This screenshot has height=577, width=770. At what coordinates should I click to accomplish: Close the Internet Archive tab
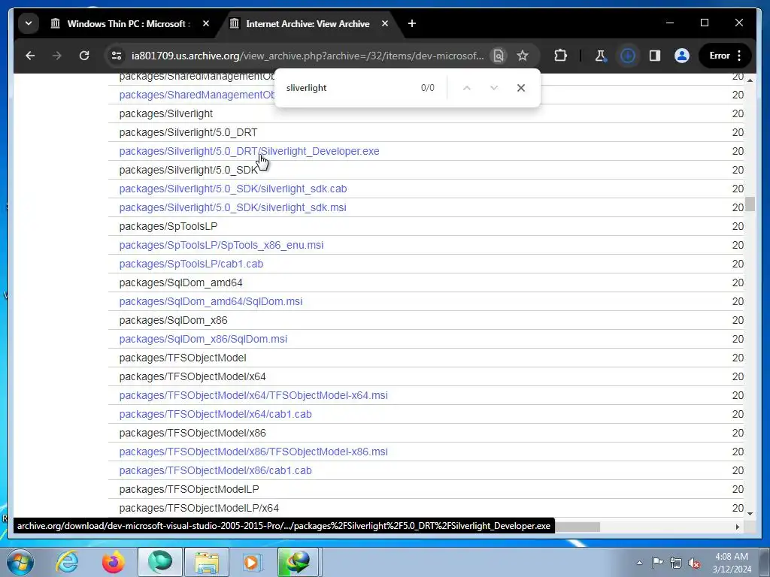click(385, 23)
